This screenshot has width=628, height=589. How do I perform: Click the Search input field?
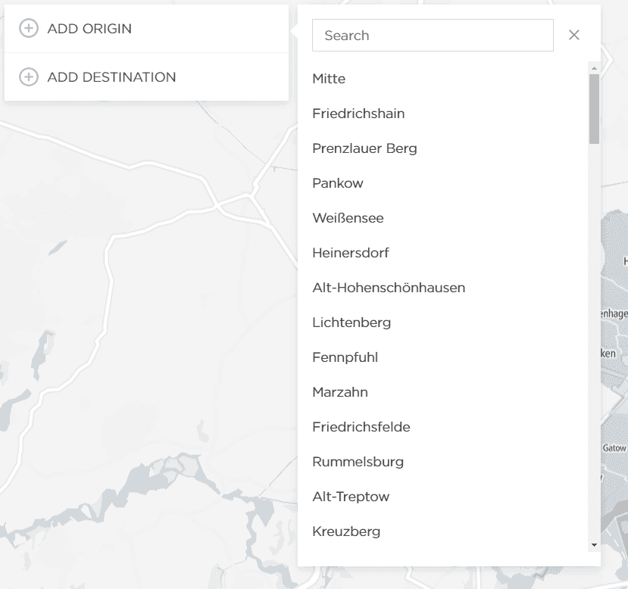pyautogui.click(x=433, y=36)
